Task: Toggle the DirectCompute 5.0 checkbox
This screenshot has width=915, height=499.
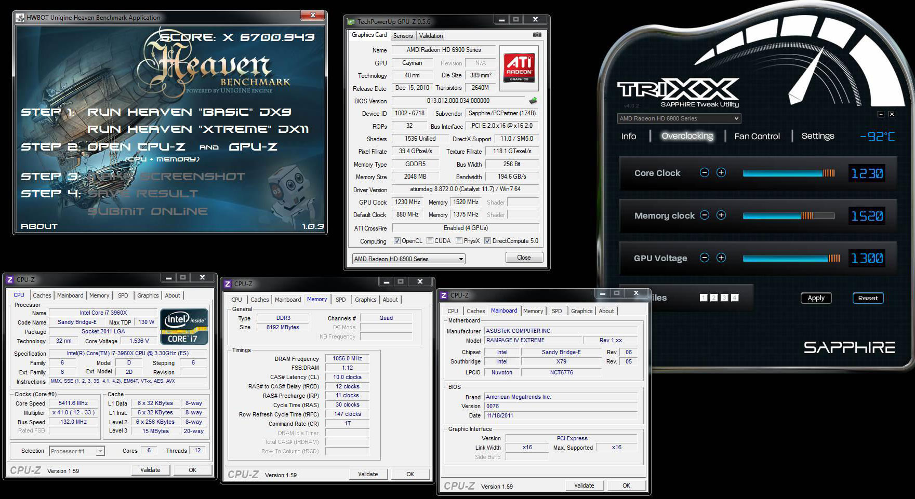Action: coord(487,241)
